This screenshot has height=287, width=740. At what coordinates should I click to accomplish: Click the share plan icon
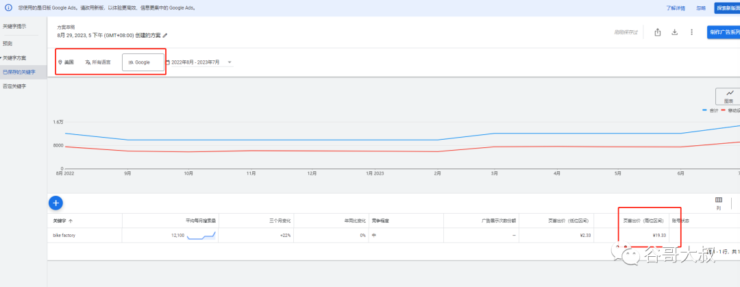click(658, 32)
